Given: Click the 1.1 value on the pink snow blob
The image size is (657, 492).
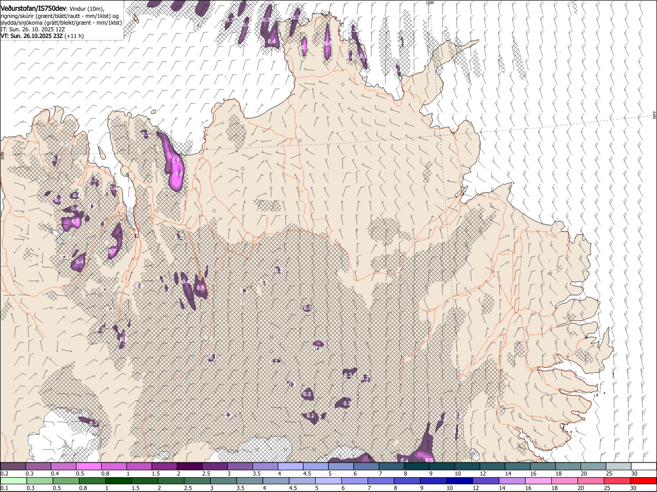Looking at the screenshot, I should pyautogui.click(x=176, y=161).
